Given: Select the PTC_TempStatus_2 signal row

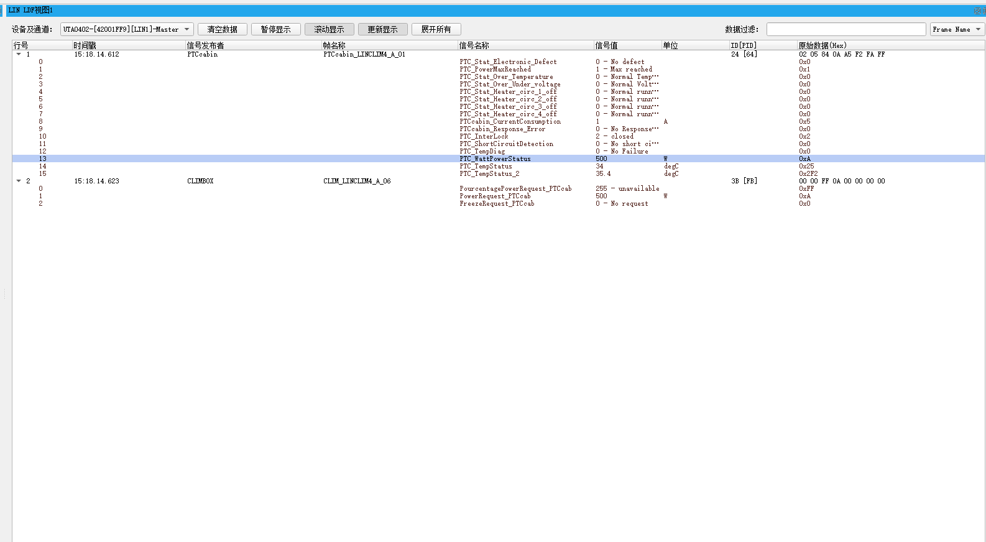Looking at the screenshot, I should [499, 173].
